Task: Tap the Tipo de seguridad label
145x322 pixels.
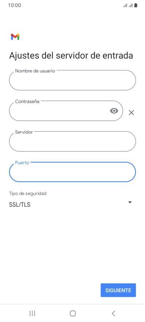Action: click(x=28, y=193)
